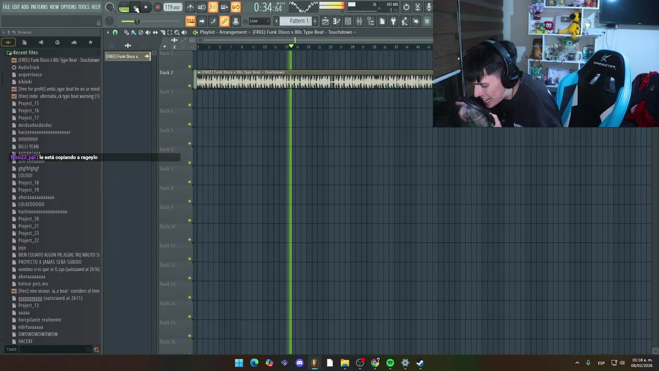Open browser cloud library icon
The image size is (659, 371).
tap(74, 42)
